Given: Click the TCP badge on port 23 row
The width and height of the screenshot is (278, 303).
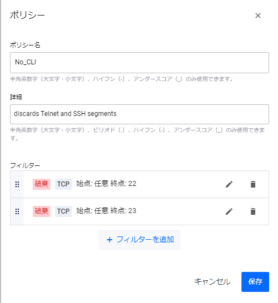Looking at the screenshot, I should pos(63,211).
